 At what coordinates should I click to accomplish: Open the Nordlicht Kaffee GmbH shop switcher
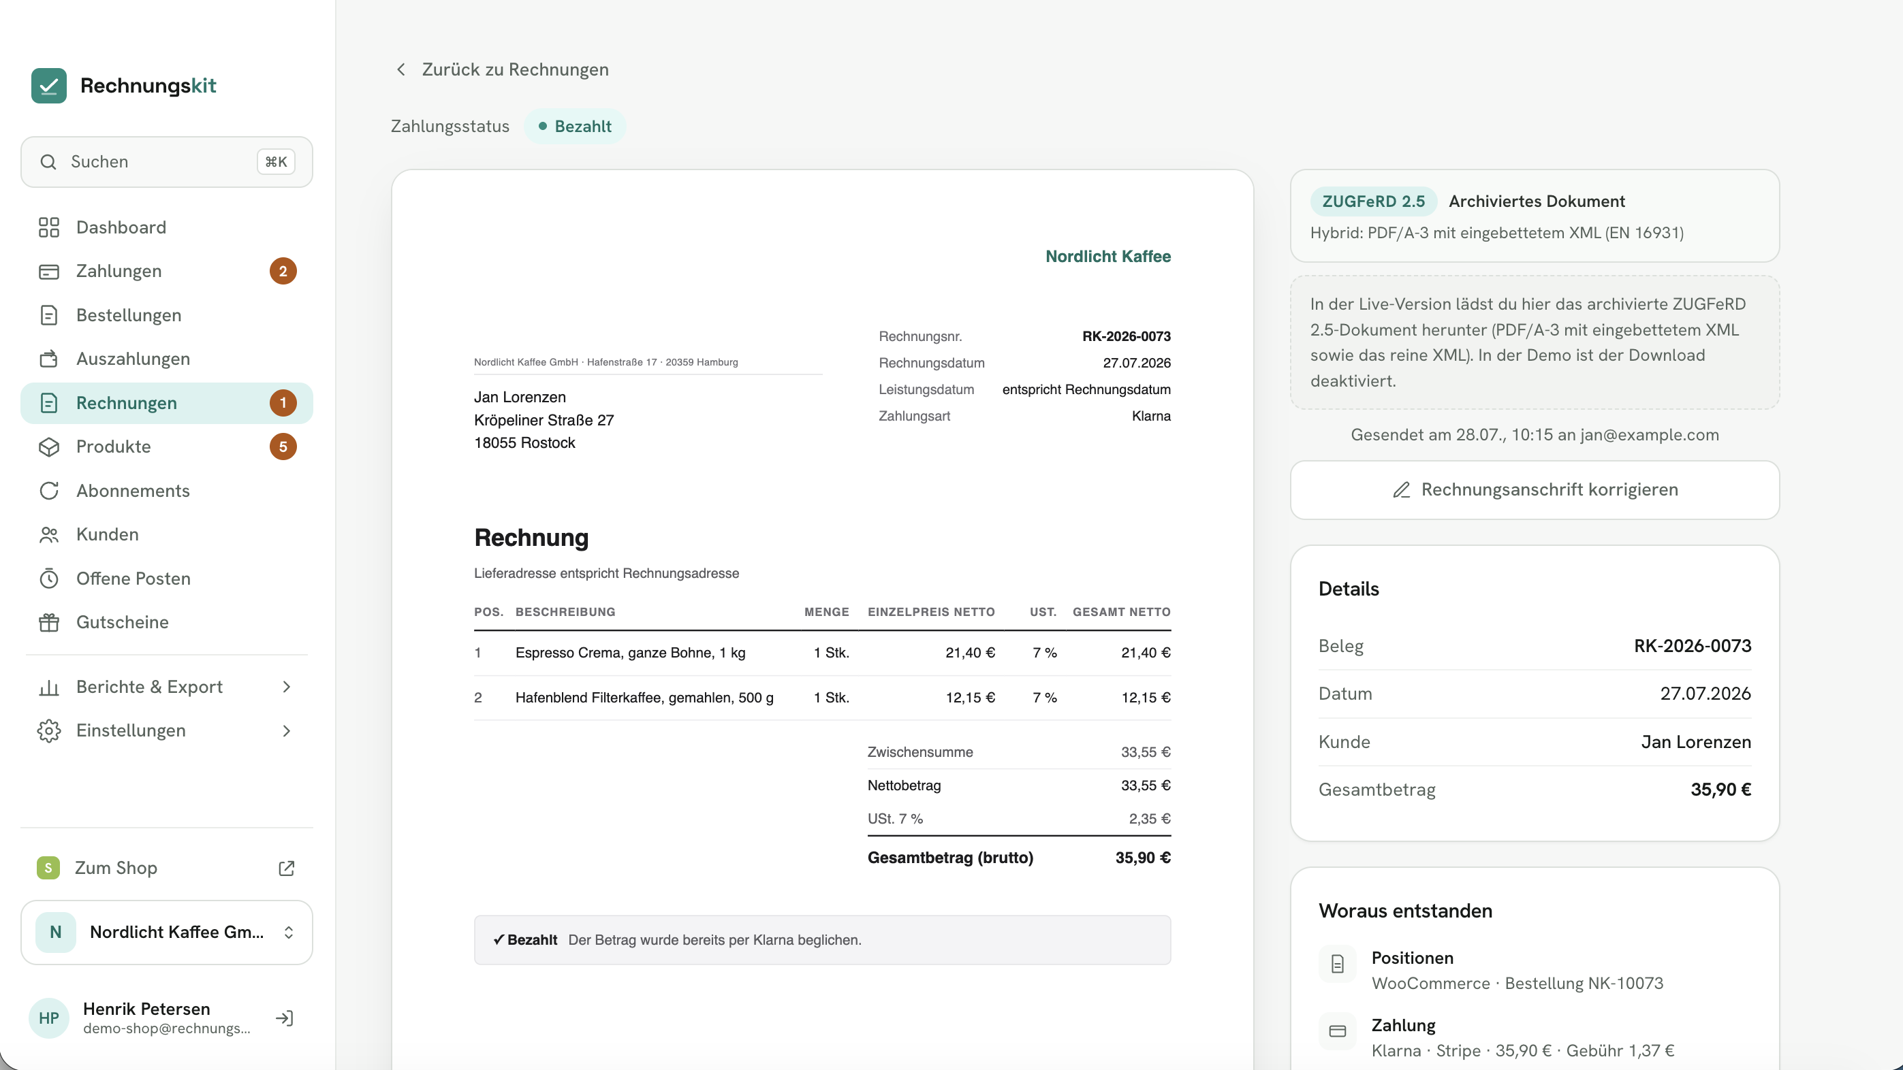[x=167, y=933]
